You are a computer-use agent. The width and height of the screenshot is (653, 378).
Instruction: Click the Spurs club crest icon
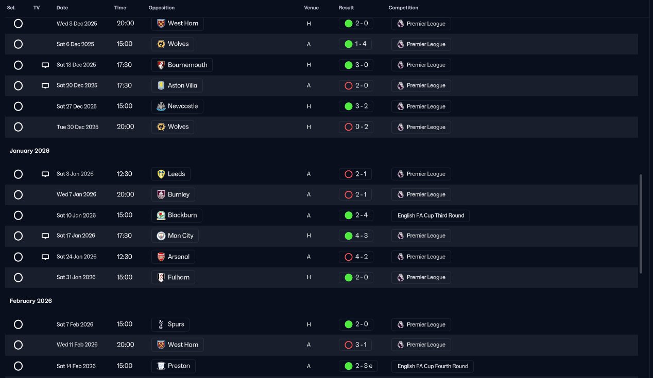point(161,325)
